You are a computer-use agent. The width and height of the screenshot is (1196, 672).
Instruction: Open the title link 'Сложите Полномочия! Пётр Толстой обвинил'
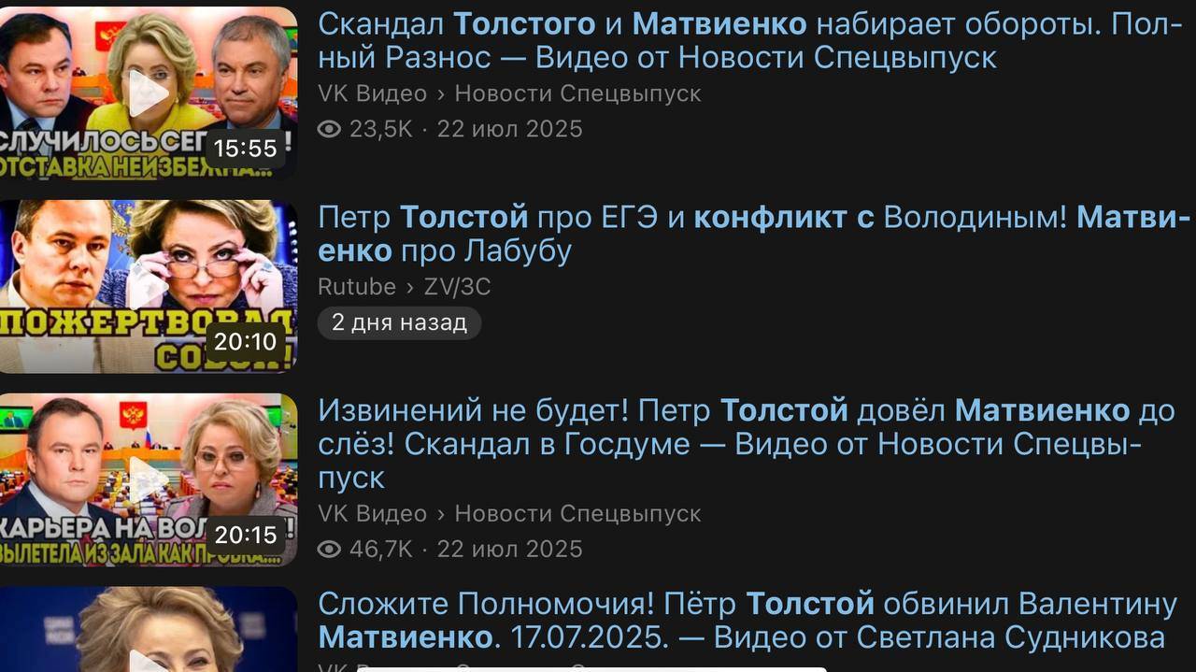[x=747, y=621]
